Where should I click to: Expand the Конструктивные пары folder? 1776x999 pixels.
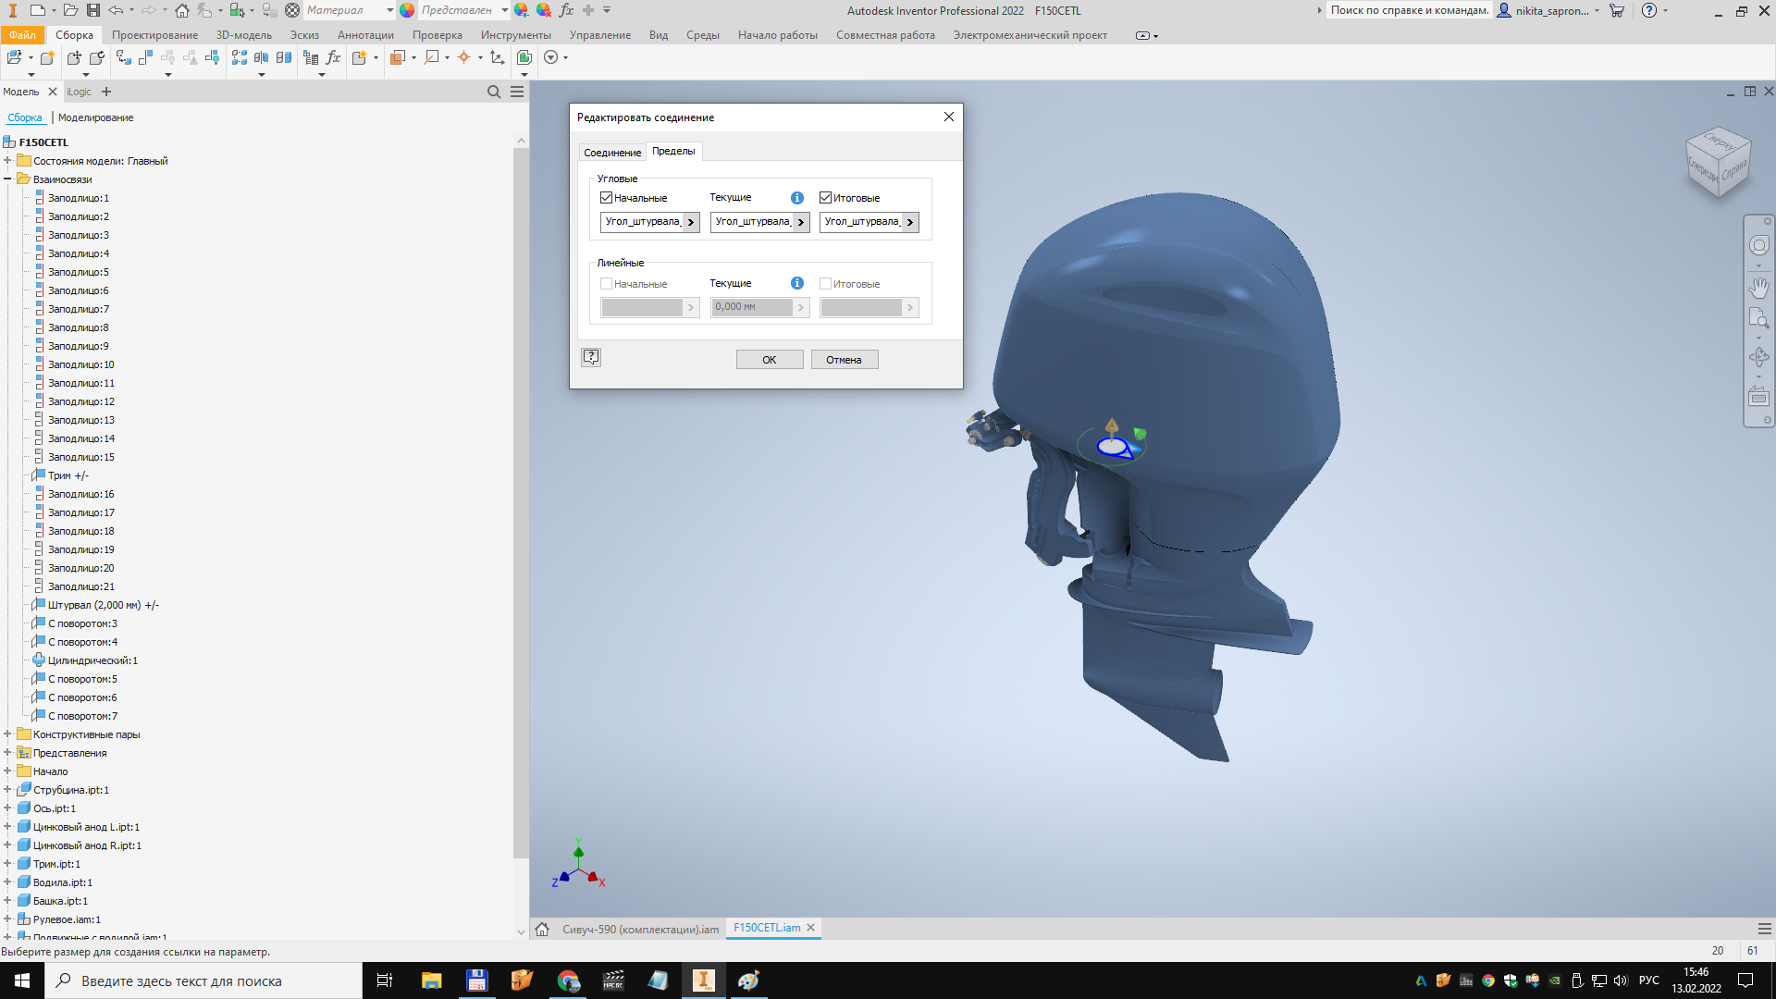pyautogui.click(x=7, y=734)
